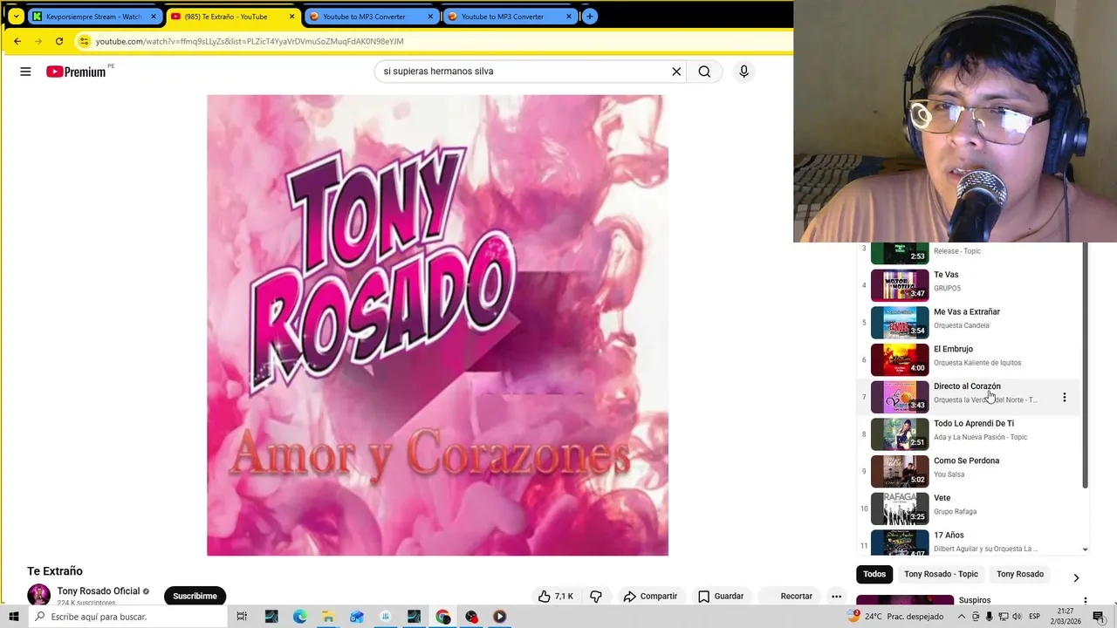1117x628 pixels.
Task: Click the Windows taskbar search box
Action: click(127, 617)
